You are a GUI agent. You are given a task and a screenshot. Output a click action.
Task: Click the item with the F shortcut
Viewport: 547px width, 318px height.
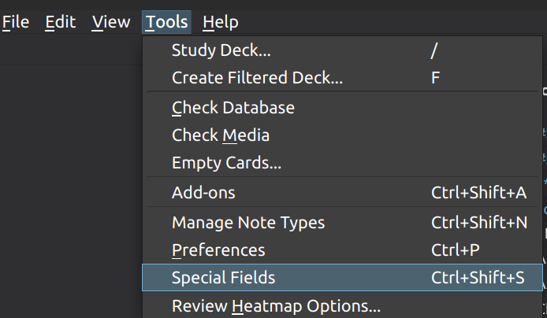436,78
